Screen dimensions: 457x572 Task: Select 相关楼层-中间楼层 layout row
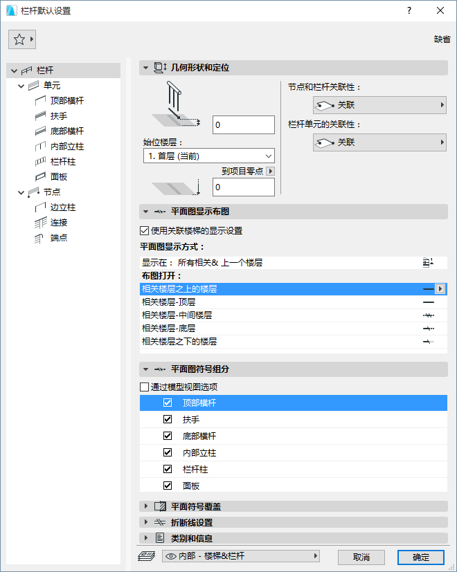(294, 315)
